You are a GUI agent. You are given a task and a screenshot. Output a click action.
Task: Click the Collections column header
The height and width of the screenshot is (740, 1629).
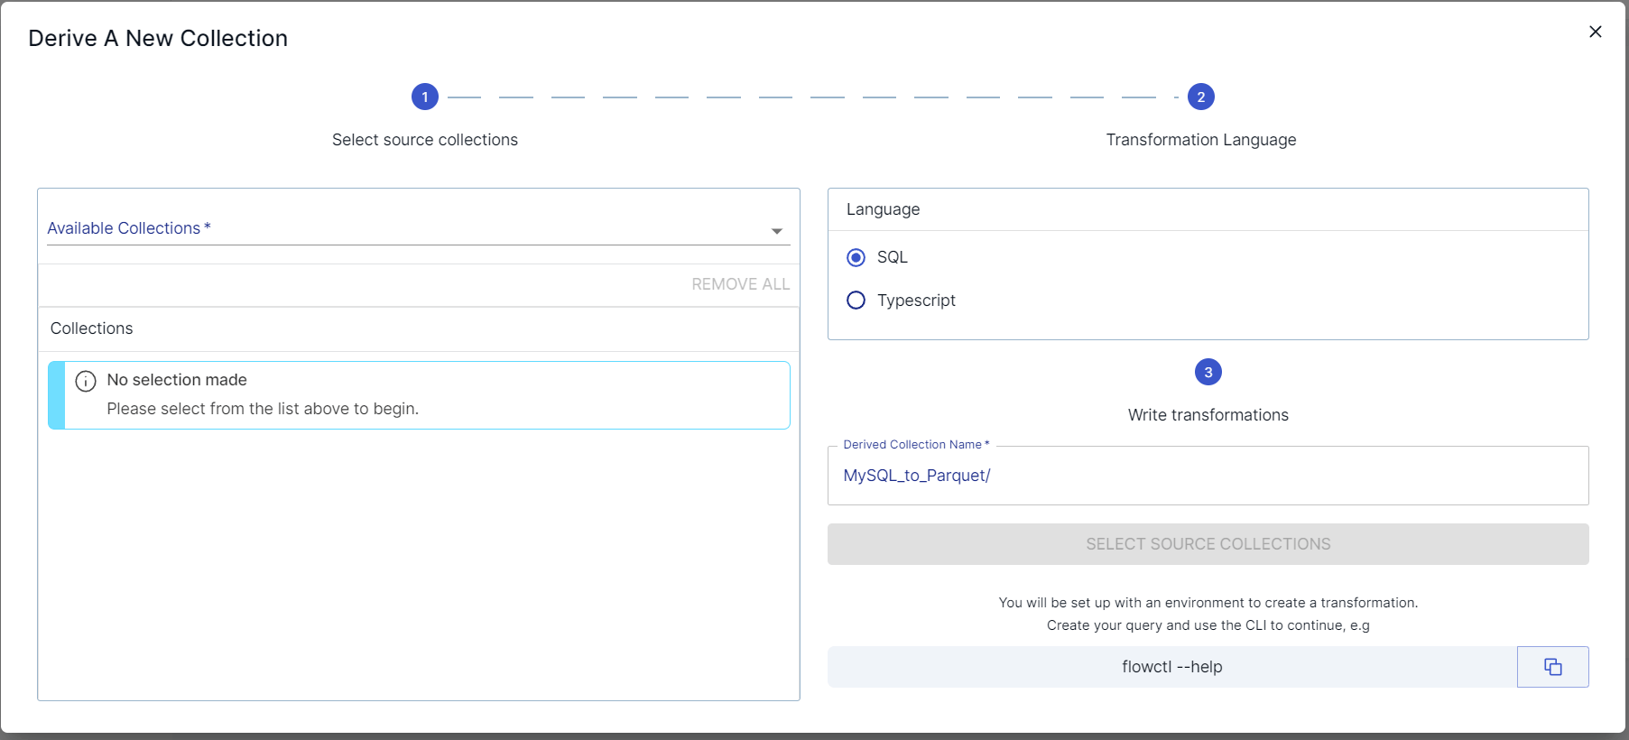pyautogui.click(x=91, y=328)
